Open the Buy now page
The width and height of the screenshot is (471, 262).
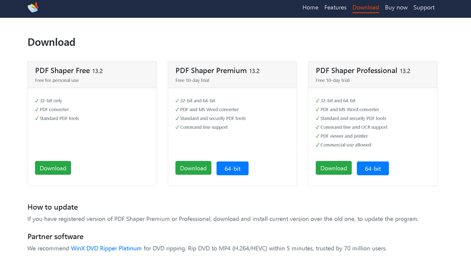pos(396,7)
